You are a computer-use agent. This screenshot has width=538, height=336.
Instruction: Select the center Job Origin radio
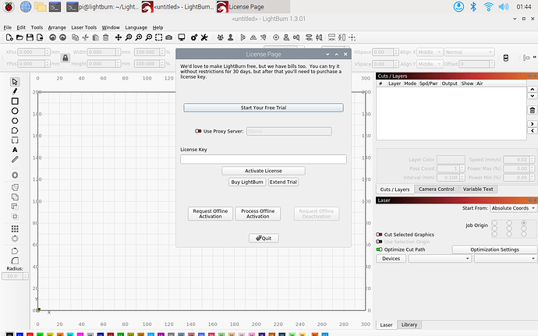tap(509, 228)
